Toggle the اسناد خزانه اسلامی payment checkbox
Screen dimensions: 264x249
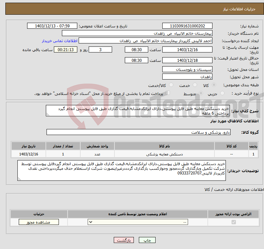point(168,93)
